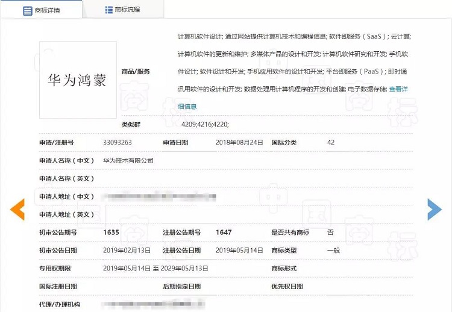
Task: Go to previous record with orange left arrow
Action: tap(17, 208)
